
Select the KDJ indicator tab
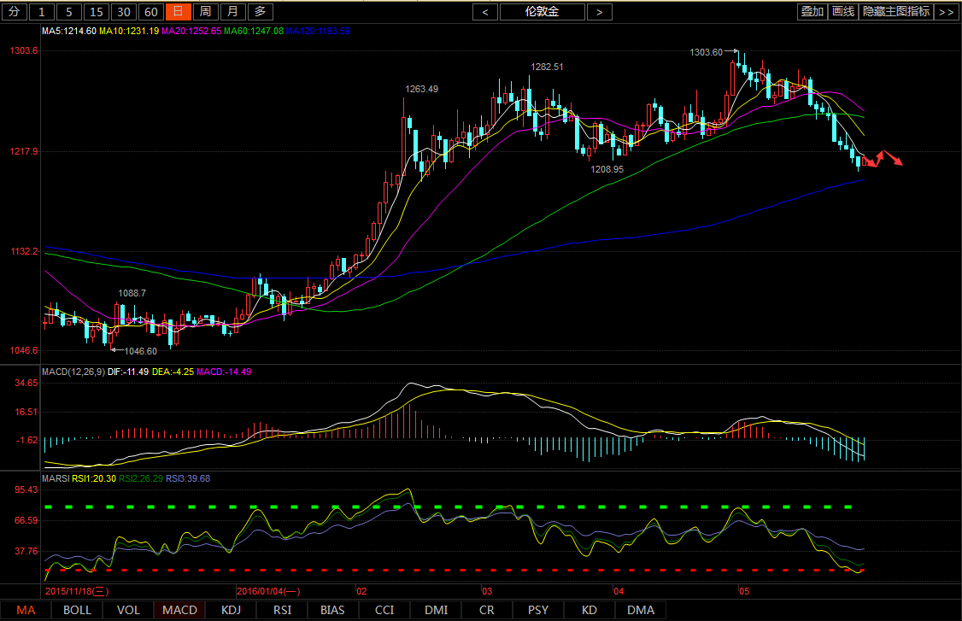point(232,610)
